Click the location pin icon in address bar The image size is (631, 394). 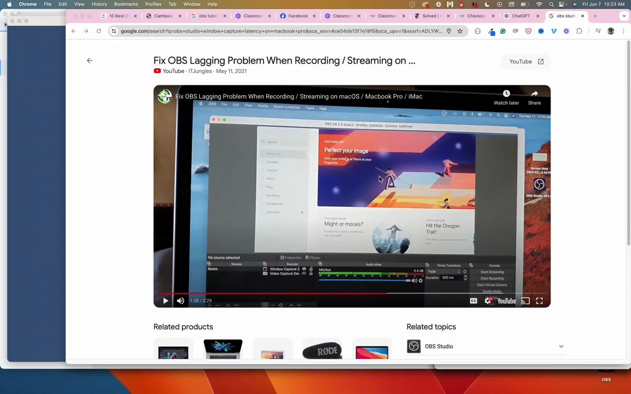point(449,31)
